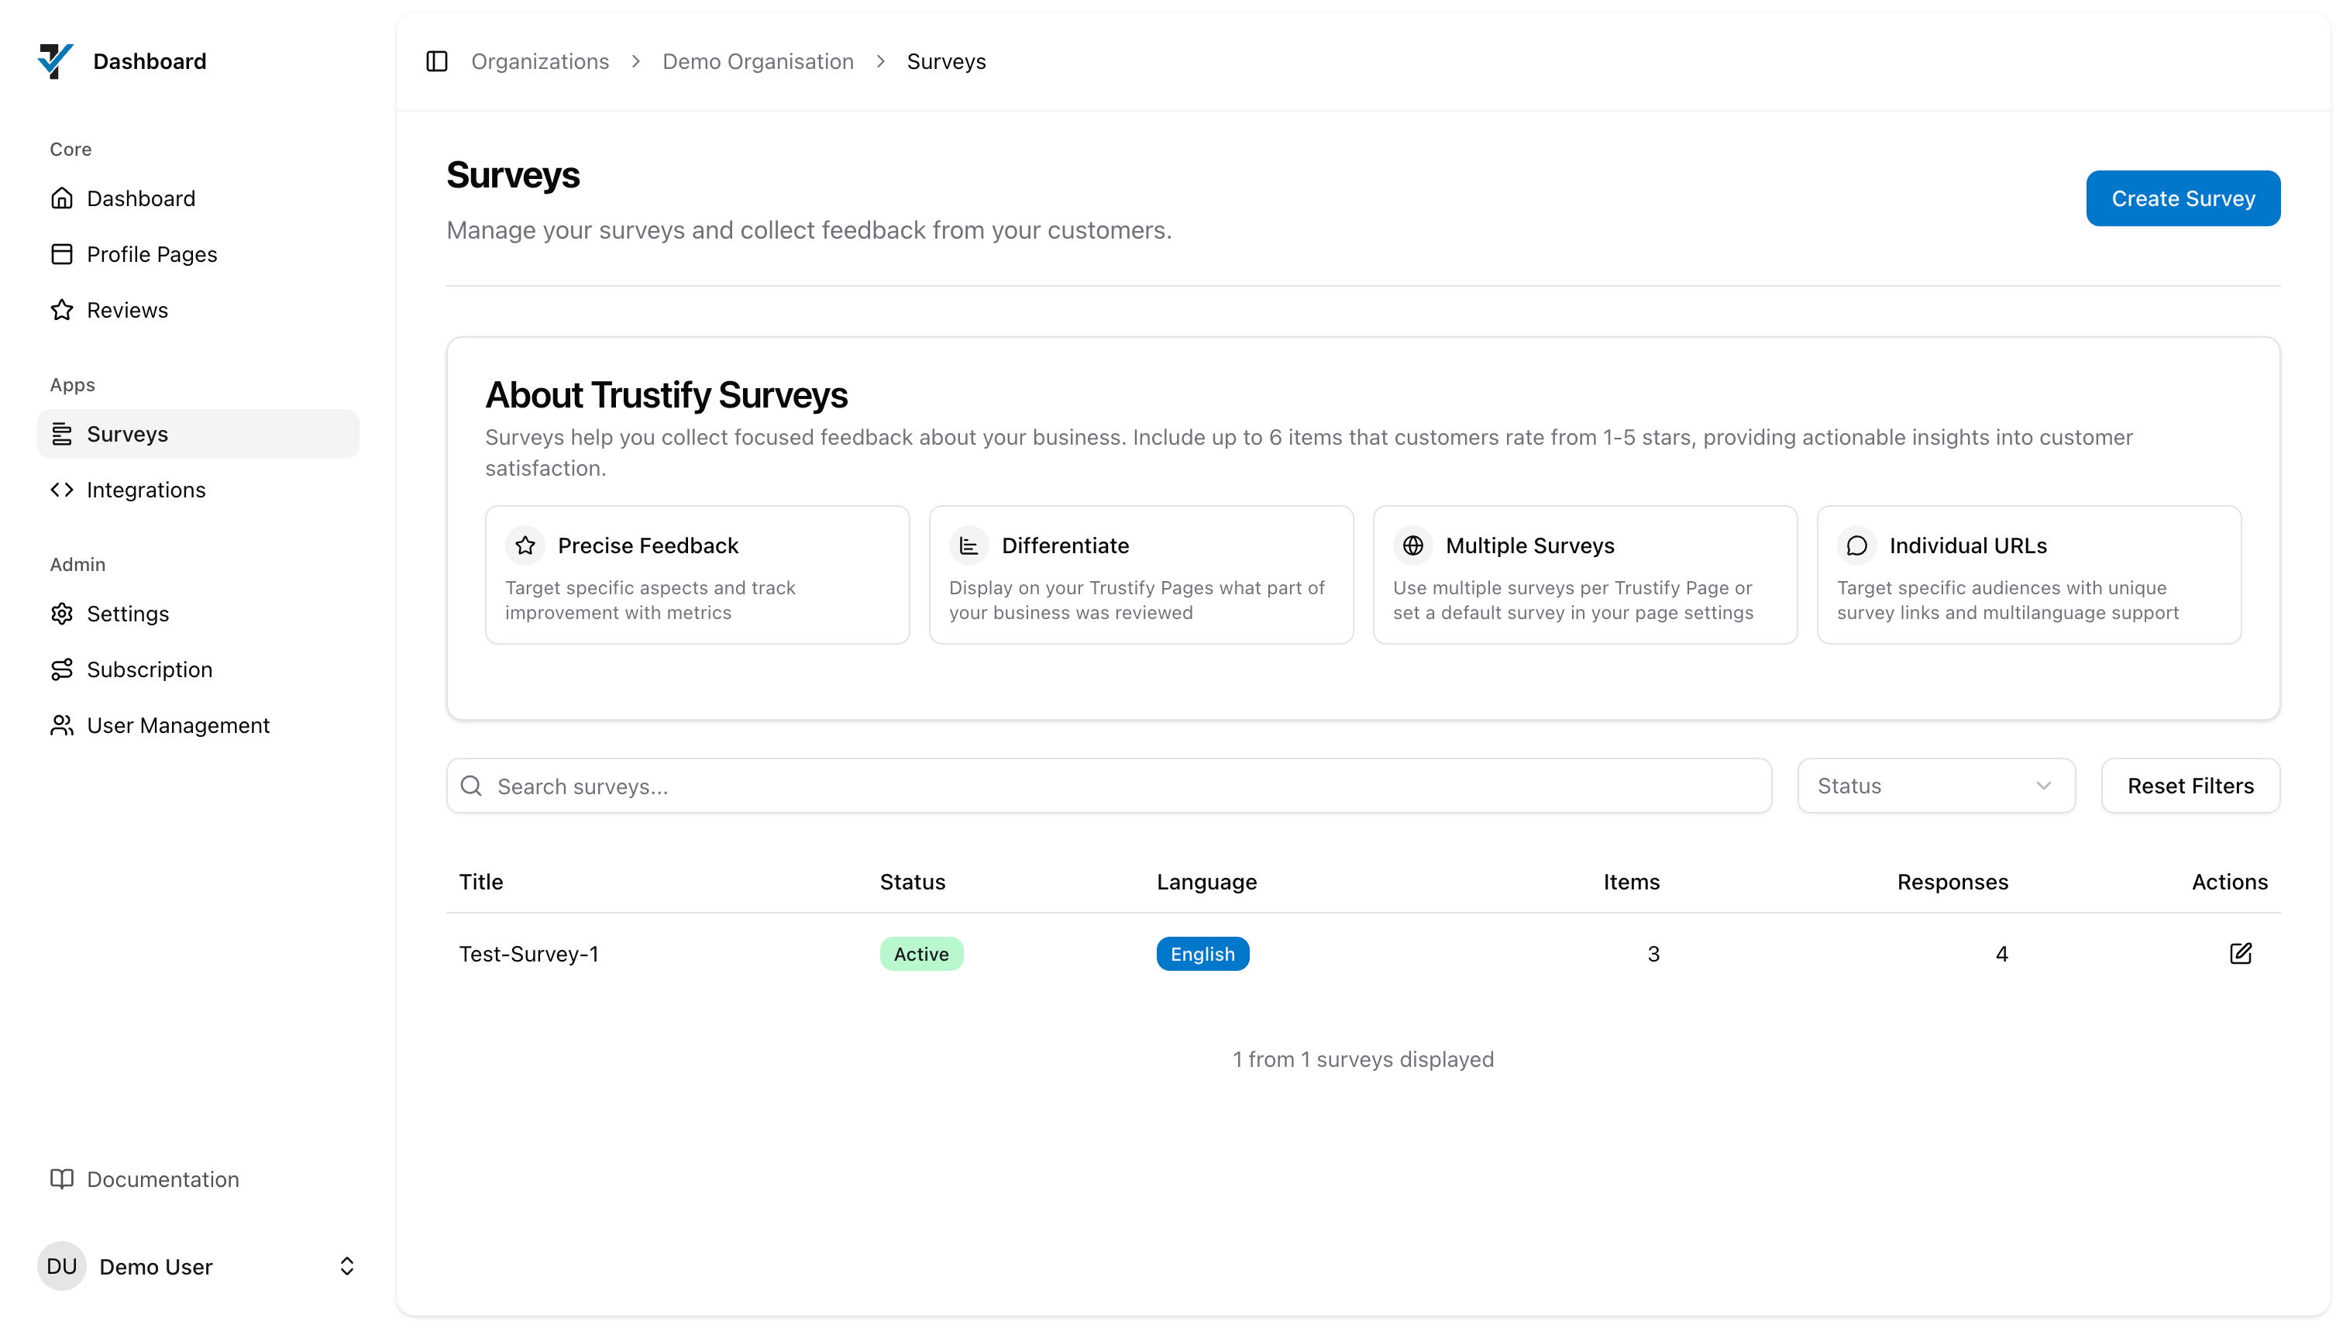Click the Trustify logo checkmark
This screenshot has width=2343, height=1328.
click(x=56, y=60)
